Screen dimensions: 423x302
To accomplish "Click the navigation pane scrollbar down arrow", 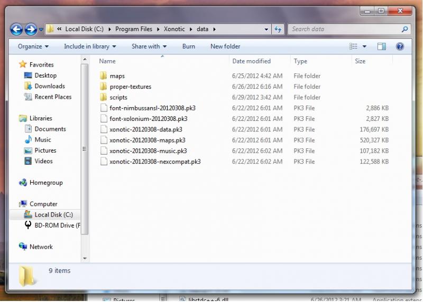I will click(x=85, y=258).
